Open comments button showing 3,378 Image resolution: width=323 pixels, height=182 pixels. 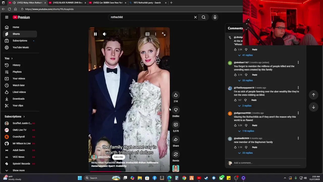[176, 125]
